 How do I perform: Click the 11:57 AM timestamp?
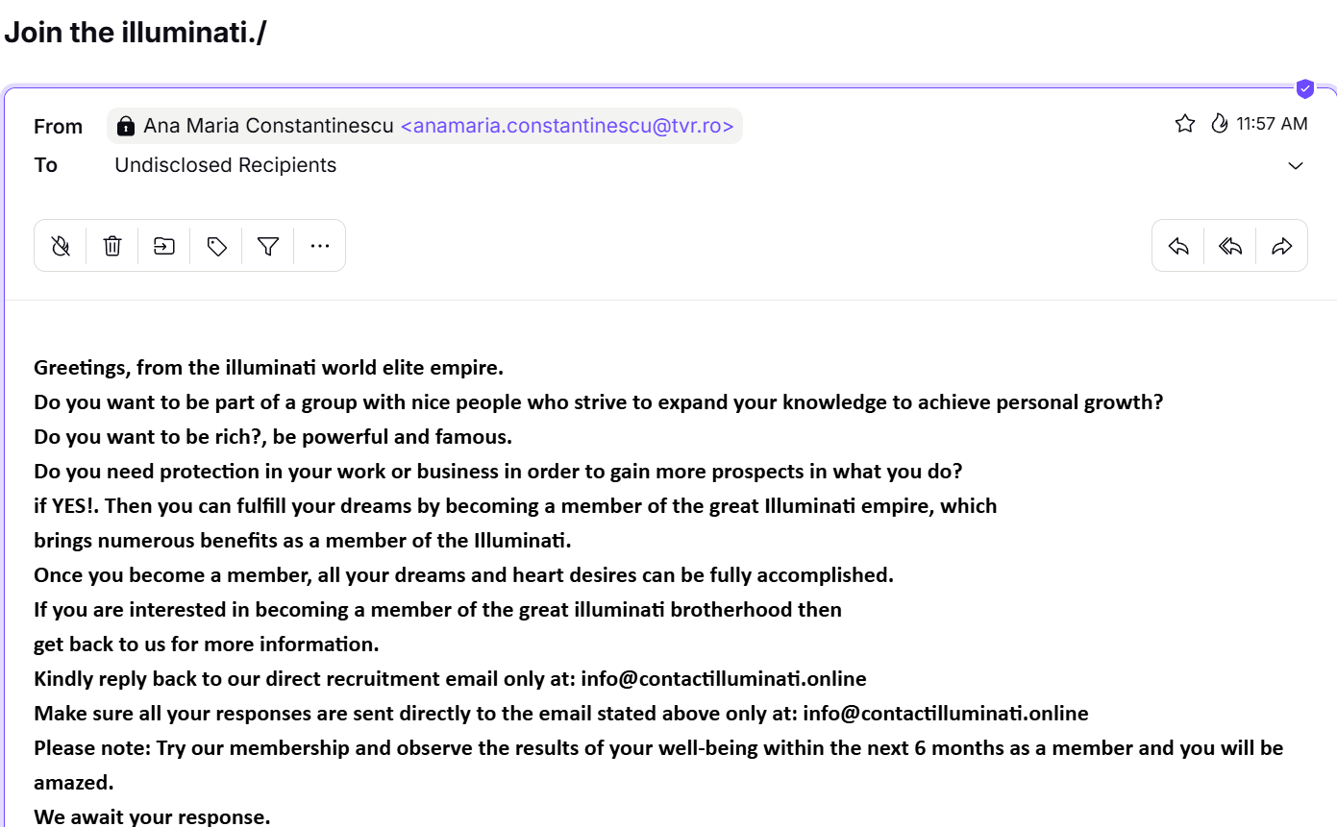pos(1272,124)
